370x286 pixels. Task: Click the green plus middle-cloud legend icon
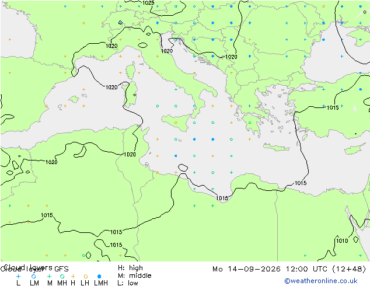click(49, 276)
